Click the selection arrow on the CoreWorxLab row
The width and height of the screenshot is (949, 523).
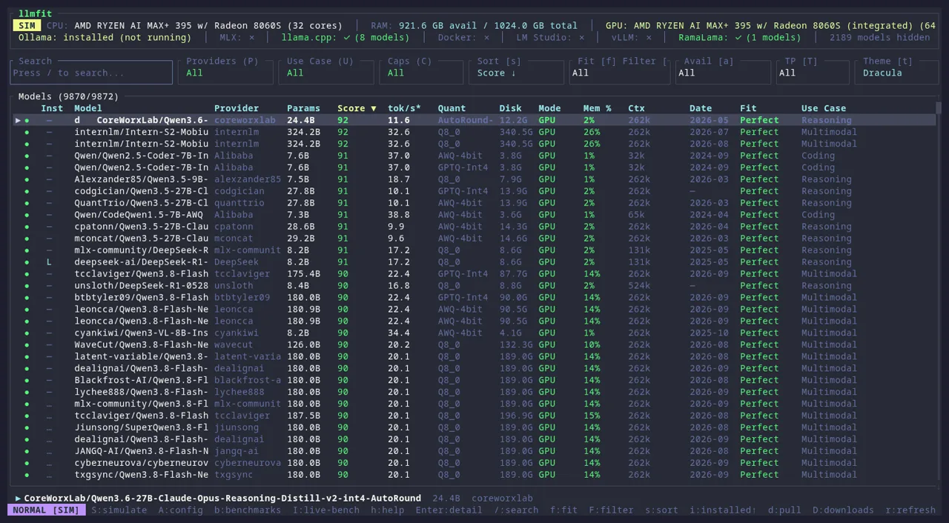click(x=19, y=120)
